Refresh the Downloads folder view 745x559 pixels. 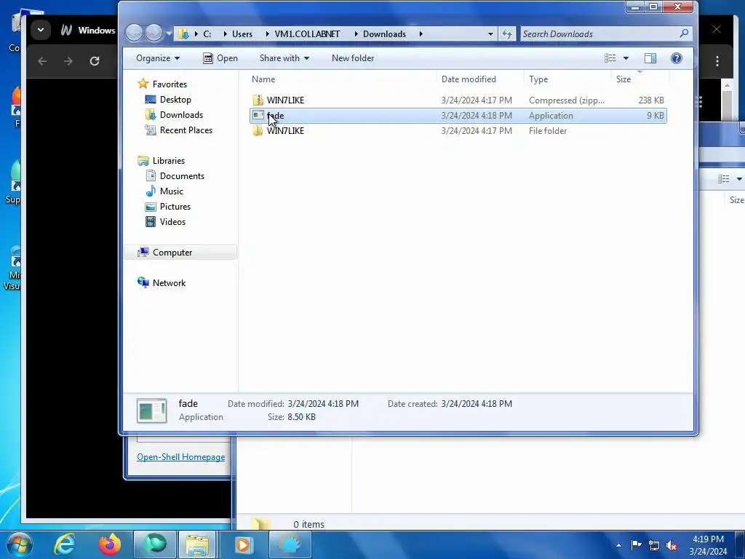507,34
